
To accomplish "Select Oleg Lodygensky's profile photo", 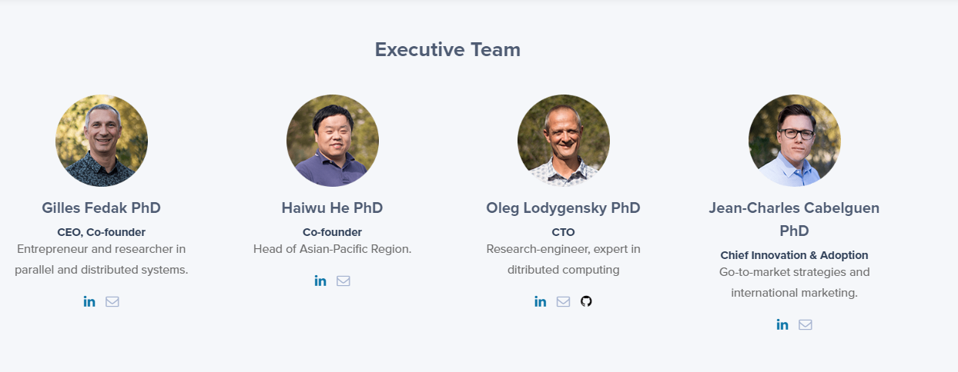I will coord(564,141).
